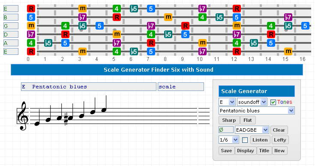This screenshot has width=315, height=166.
Task: Click the orange m marker on G open string
Action: [x=31, y=26]
